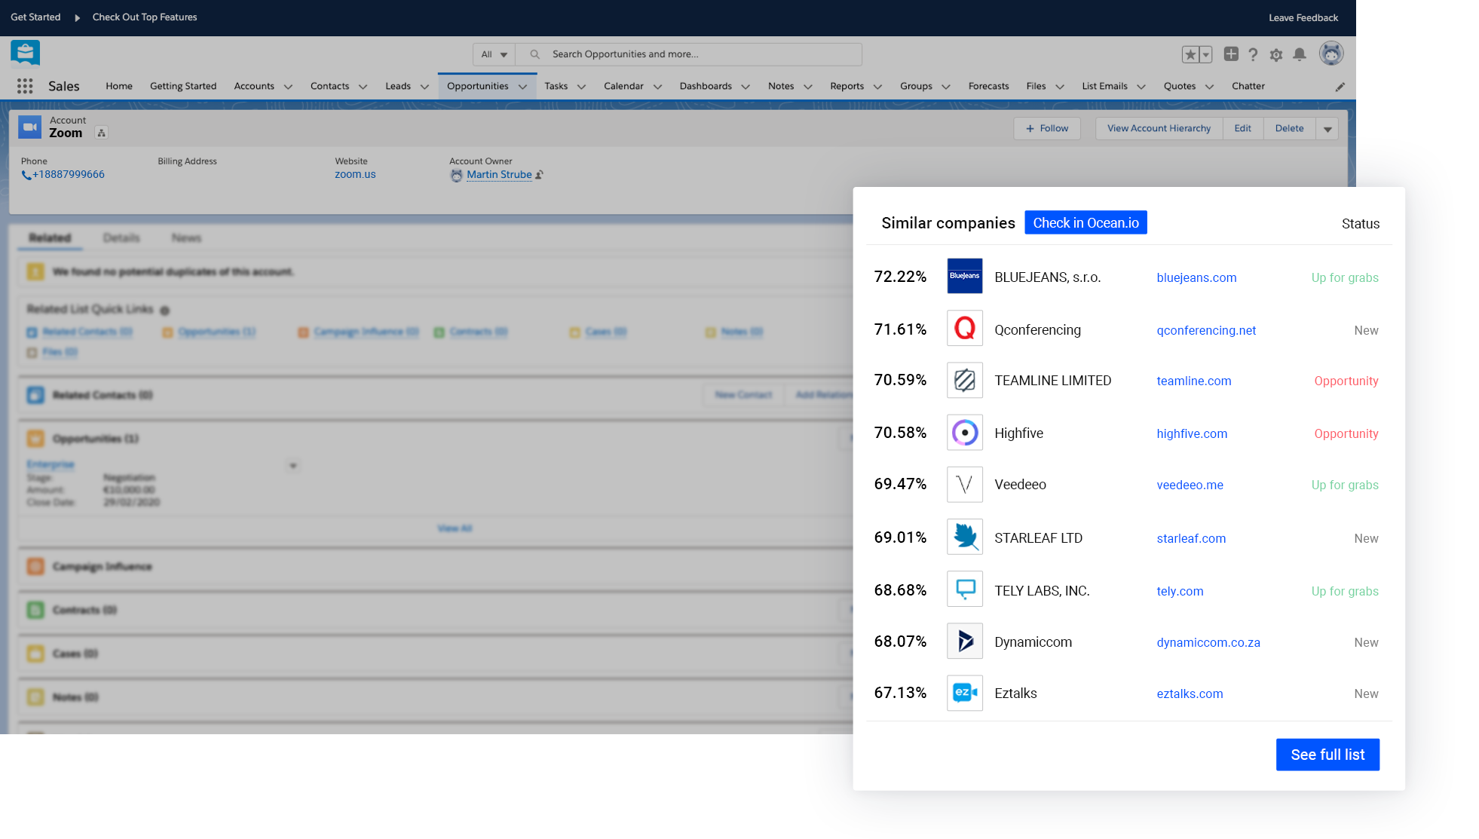Click the Qconferencing logo icon
This screenshot has height=839, width=1479.
[x=965, y=329]
